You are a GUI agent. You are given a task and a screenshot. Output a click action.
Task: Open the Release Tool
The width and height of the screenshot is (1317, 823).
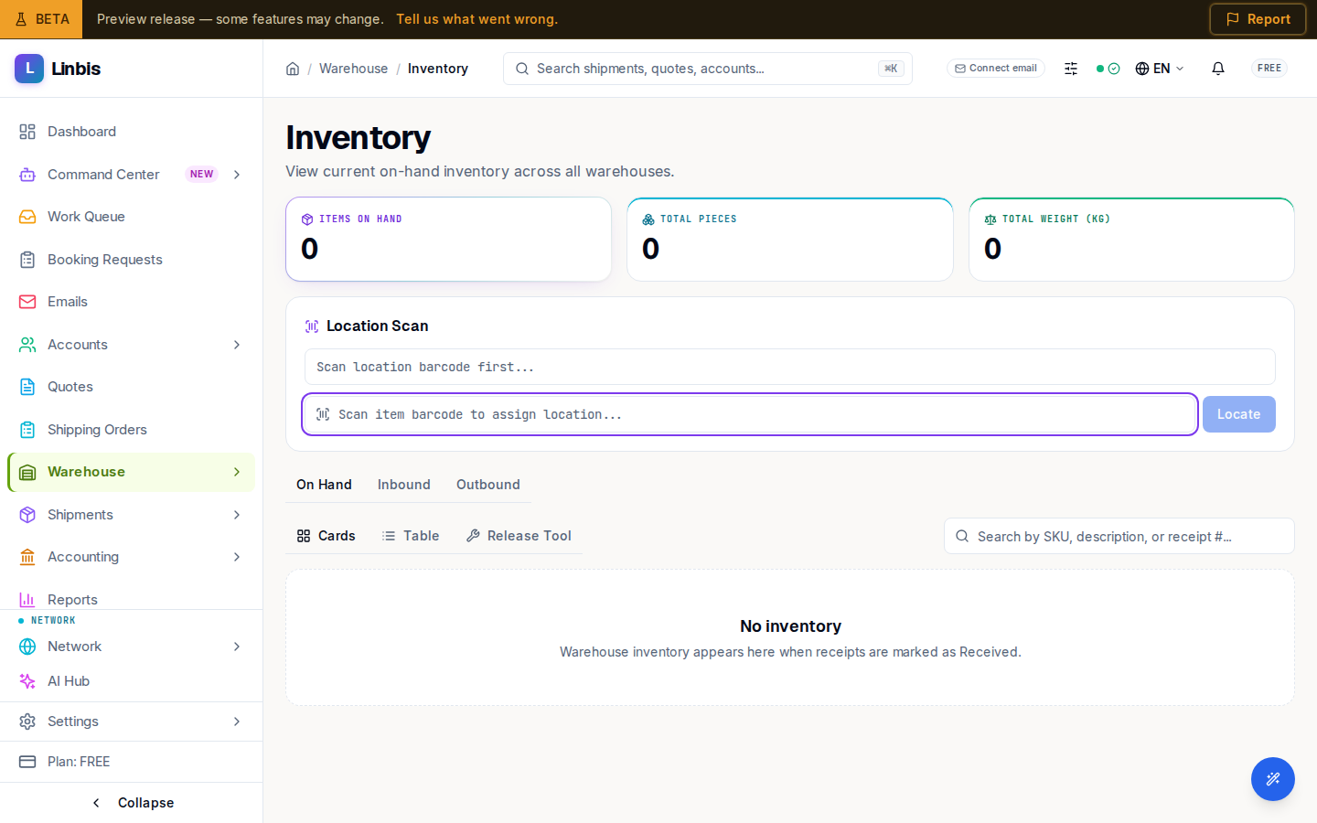(519, 536)
